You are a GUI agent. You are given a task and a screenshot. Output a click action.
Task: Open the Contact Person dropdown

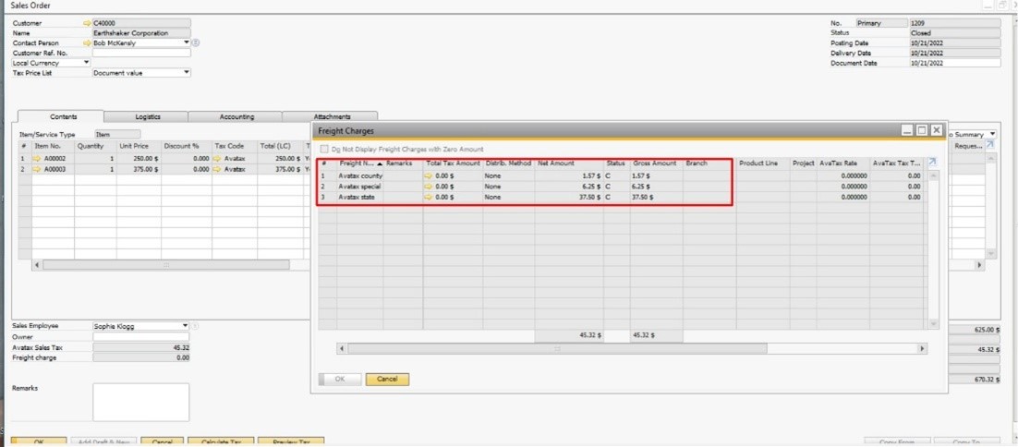[x=187, y=42]
